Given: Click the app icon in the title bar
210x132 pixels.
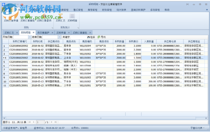Looking at the screenshot, I should [3, 4].
